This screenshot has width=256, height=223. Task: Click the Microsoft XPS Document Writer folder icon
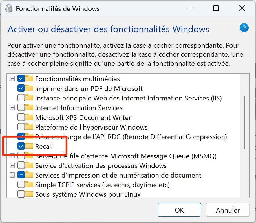pyautogui.click(x=29, y=117)
